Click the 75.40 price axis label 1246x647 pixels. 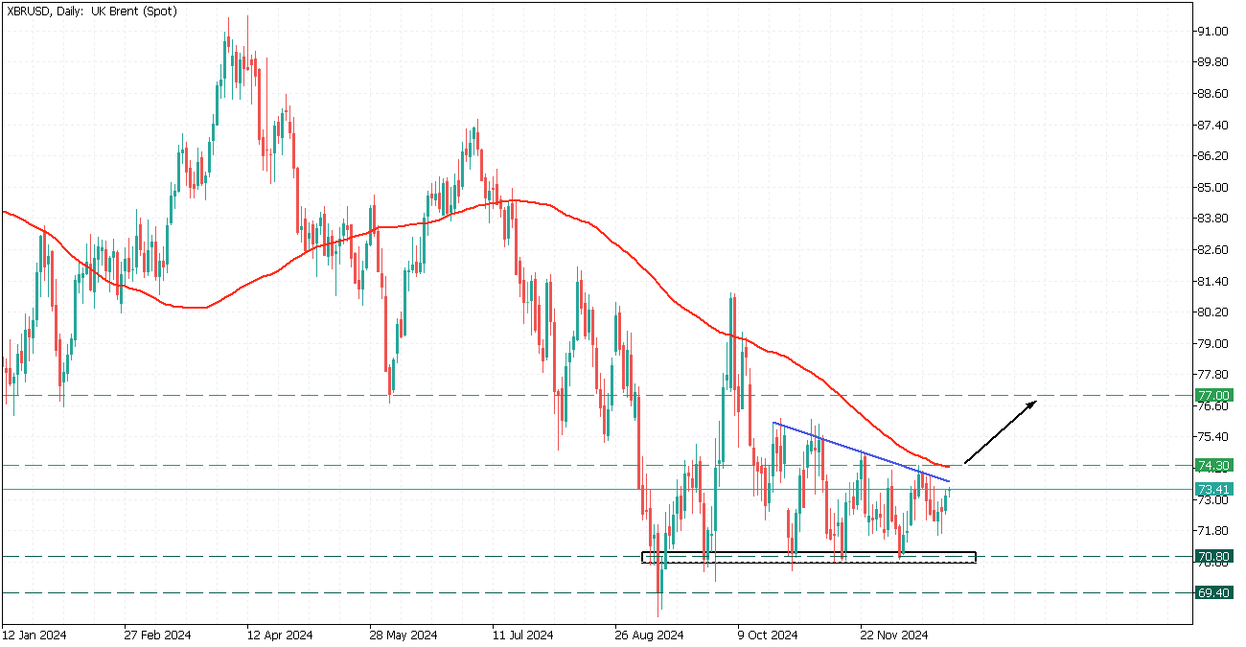click(1212, 437)
